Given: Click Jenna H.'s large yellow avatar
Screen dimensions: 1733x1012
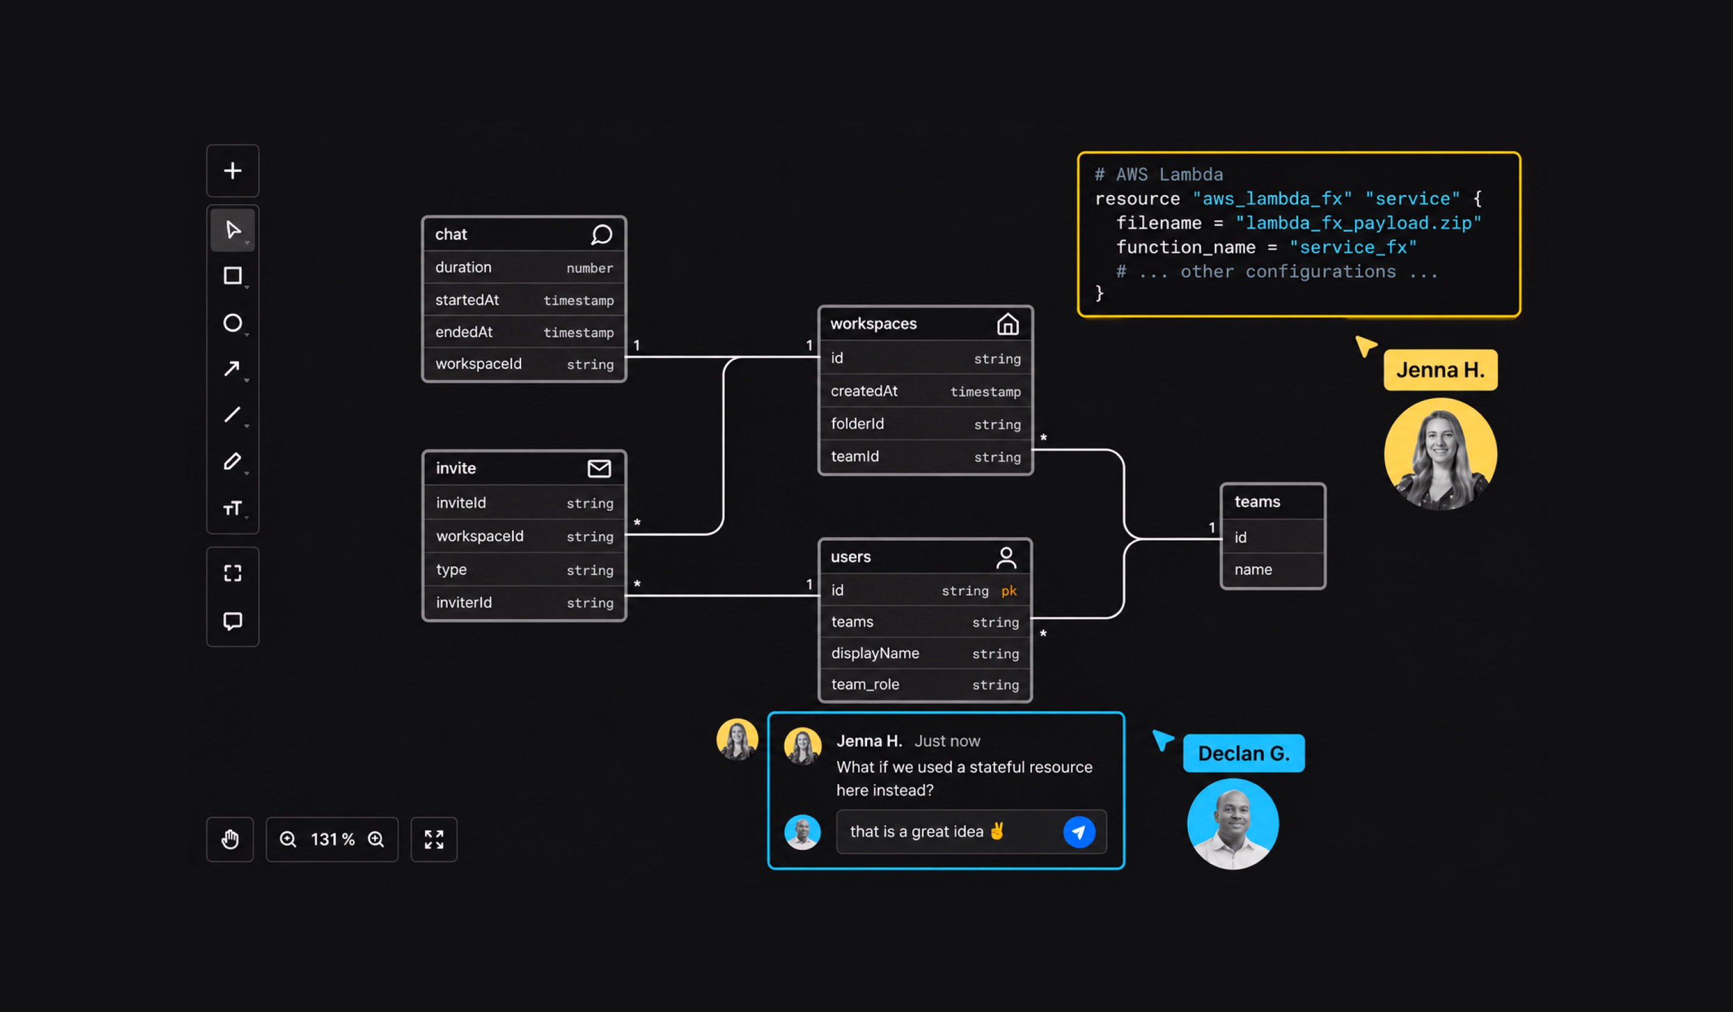Looking at the screenshot, I should point(1440,454).
